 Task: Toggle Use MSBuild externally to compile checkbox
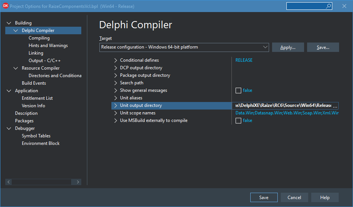238,120
